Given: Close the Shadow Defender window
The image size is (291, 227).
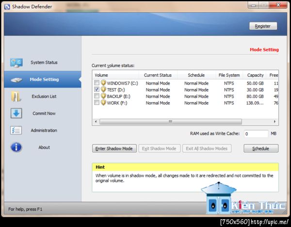Looking at the screenshot, I should pyautogui.click(x=278, y=5).
